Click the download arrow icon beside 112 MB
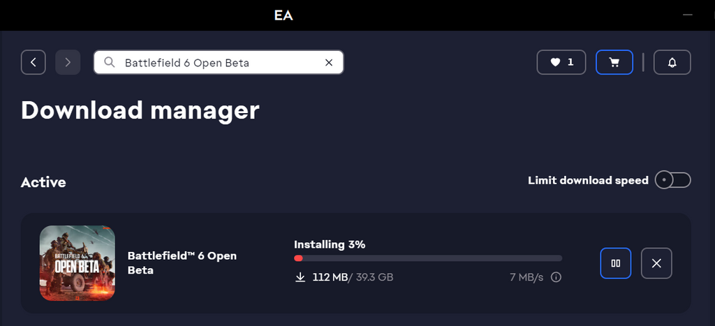Viewport: 715px width, 326px height. 300,276
